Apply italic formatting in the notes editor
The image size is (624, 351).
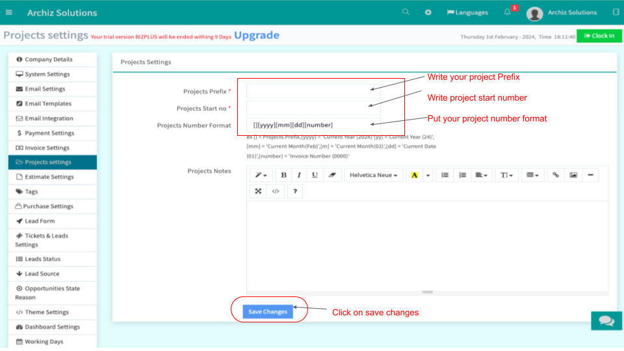tap(299, 175)
